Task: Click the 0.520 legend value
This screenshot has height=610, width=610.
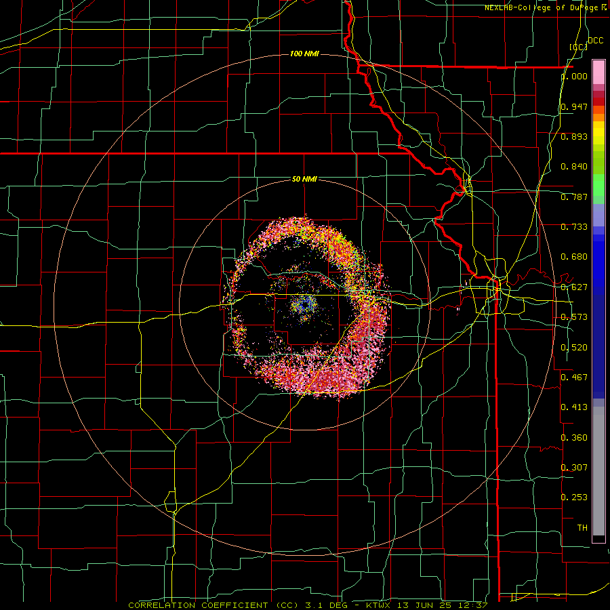Action: tap(574, 348)
